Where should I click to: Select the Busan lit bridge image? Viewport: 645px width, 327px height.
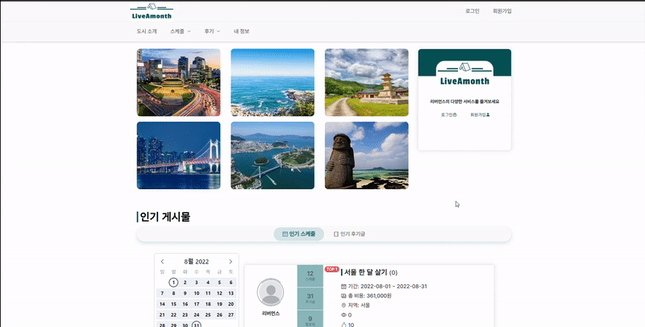click(x=178, y=155)
